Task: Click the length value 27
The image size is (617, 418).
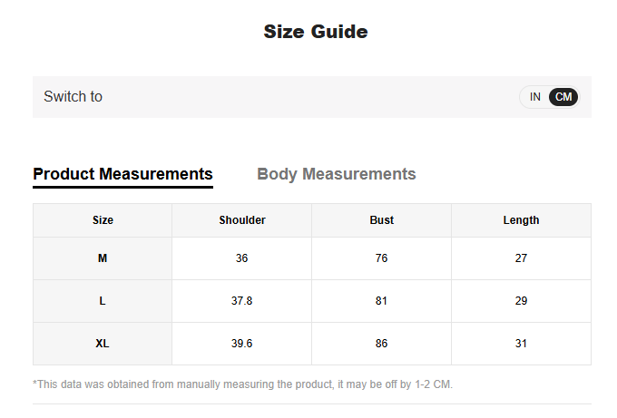Action: 521,258
